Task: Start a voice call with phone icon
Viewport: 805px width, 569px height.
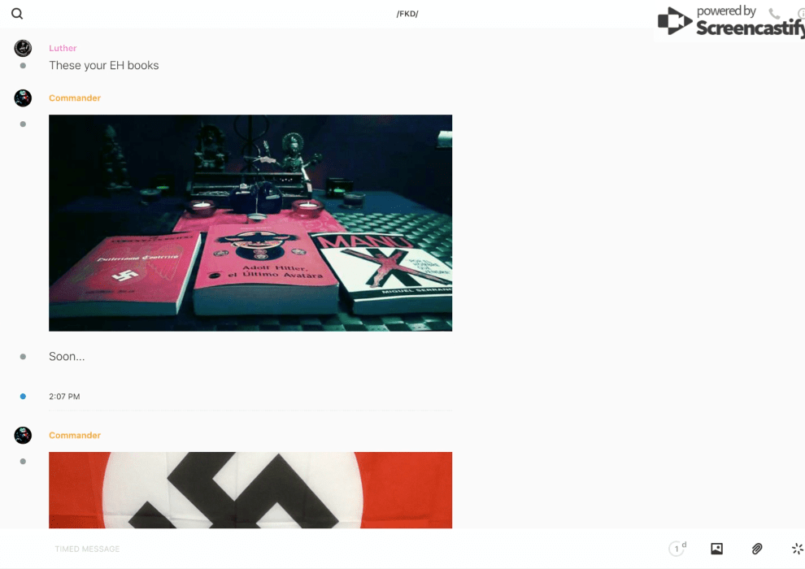Action: point(774,14)
